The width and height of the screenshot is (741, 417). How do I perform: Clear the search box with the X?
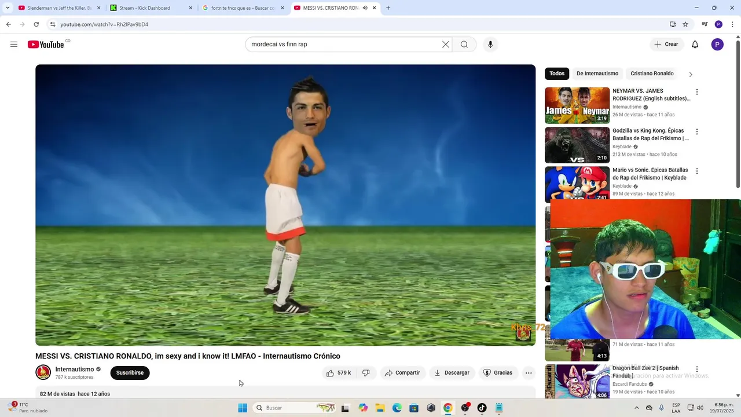click(446, 45)
